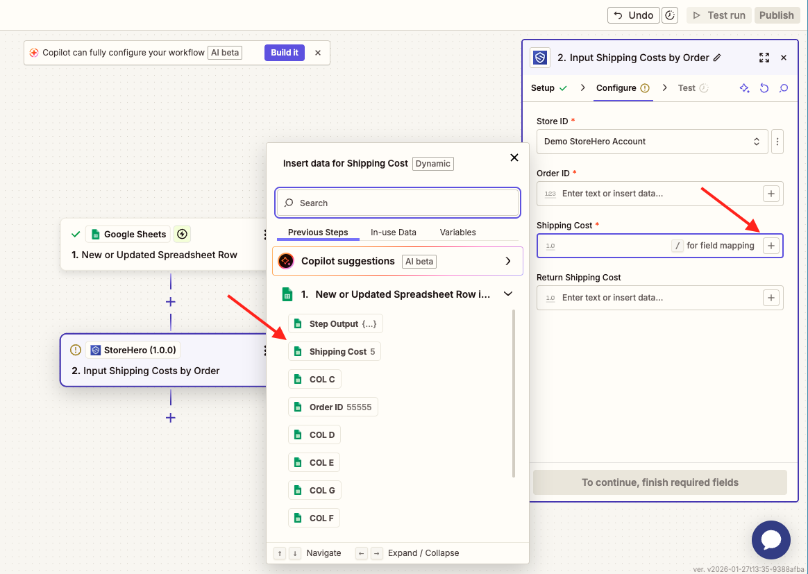Click plus icon in Order ID field
808x574 pixels.
click(771, 194)
